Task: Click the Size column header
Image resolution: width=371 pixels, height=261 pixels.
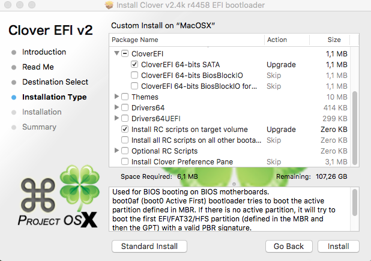Action: coord(334,40)
